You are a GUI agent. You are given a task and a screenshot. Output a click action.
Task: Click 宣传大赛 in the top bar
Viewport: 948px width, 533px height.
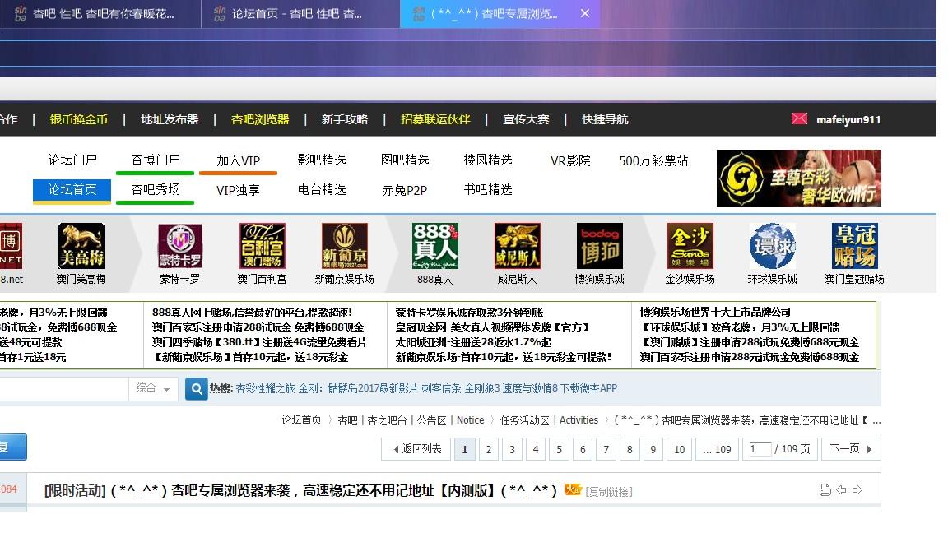[526, 119]
